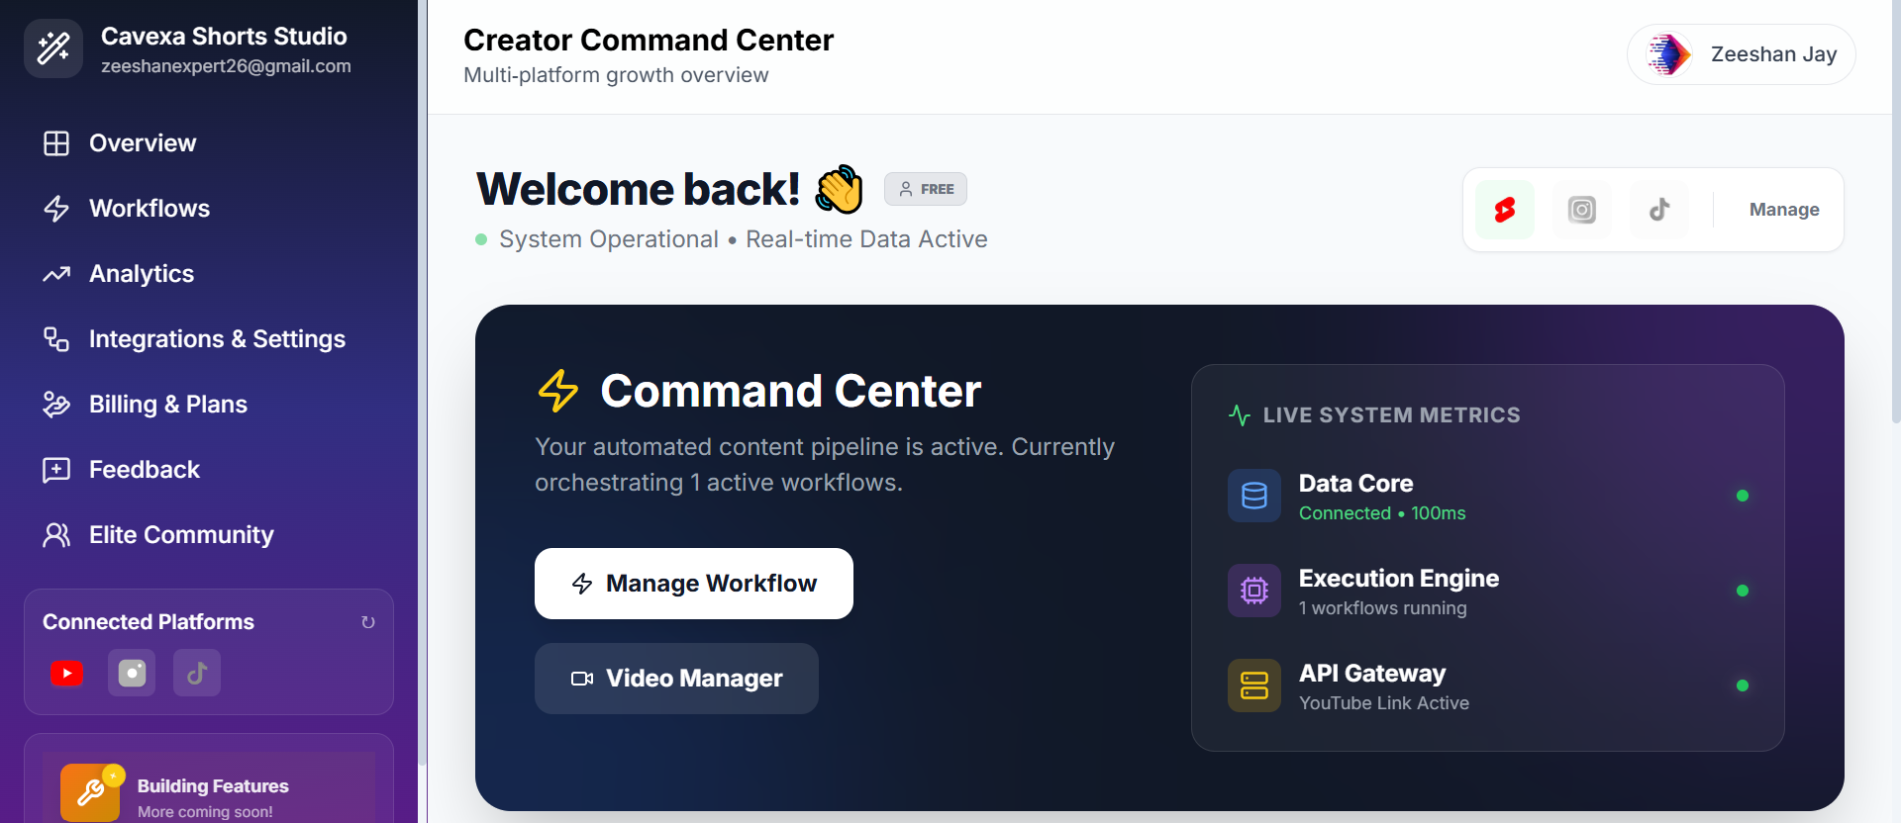This screenshot has height=823, width=1901.
Task: Select the TikTok icon beside Manage
Action: (x=1659, y=210)
